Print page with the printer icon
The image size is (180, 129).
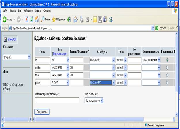point(82,19)
